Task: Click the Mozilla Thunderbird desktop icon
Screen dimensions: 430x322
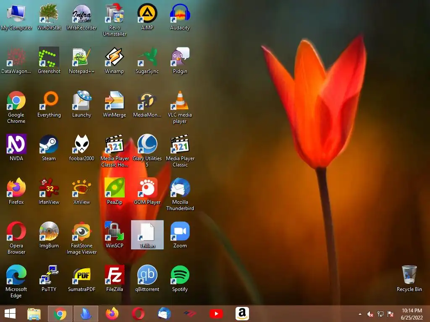Action: click(x=180, y=195)
